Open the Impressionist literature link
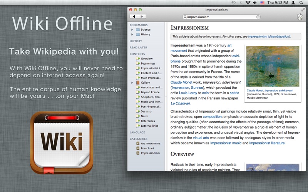308x192 pixels. coord(267,143)
